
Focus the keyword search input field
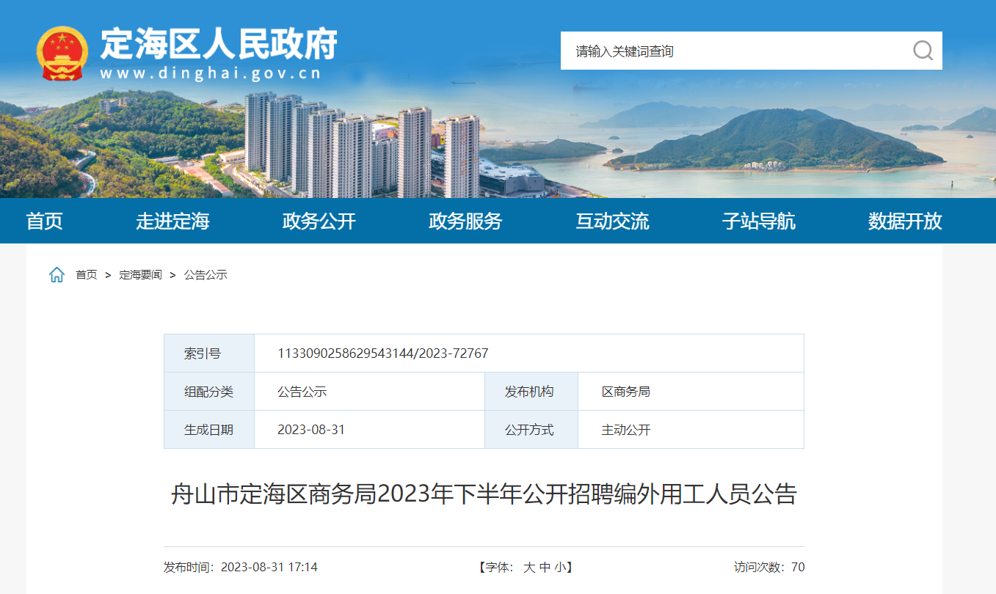coord(736,51)
